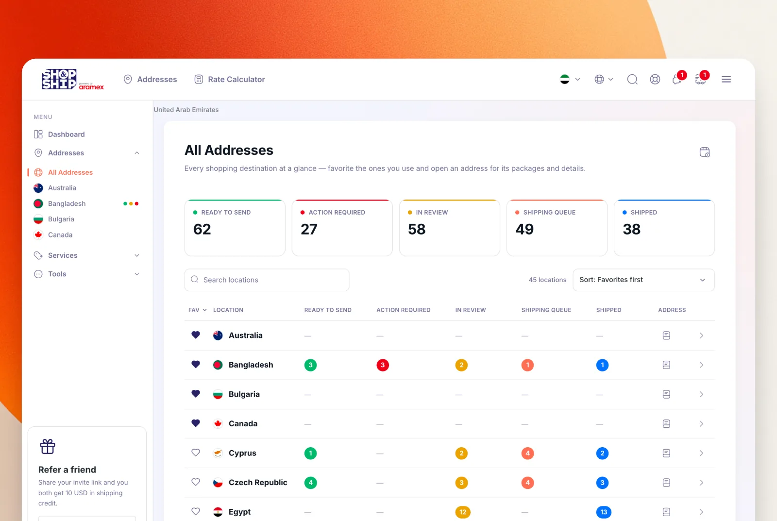Click the Cyprus location name
The height and width of the screenshot is (521, 777).
tap(242, 453)
